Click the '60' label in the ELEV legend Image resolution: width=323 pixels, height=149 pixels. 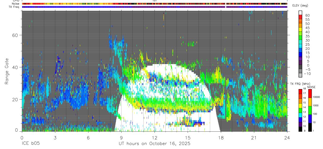307,15
